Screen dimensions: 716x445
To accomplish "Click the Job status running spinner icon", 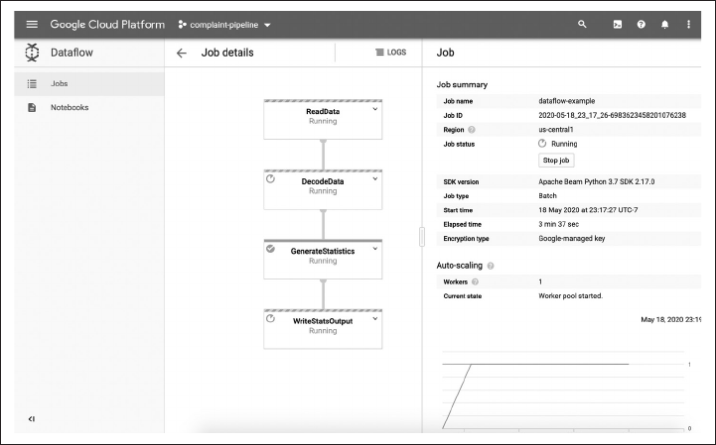I will tap(542, 143).
